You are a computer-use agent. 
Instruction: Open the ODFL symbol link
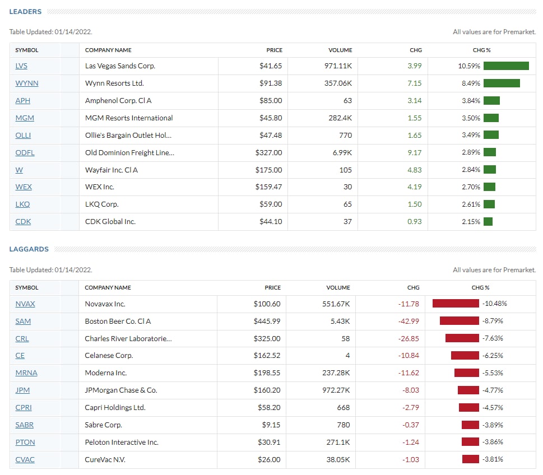pyautogui.click(x=25, y=153)
